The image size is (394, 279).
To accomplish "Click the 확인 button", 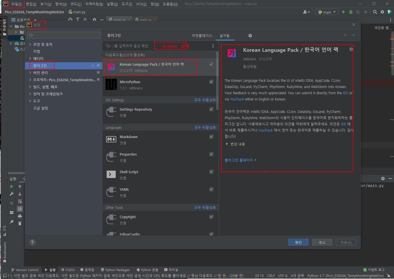I will tap(298, 242).
